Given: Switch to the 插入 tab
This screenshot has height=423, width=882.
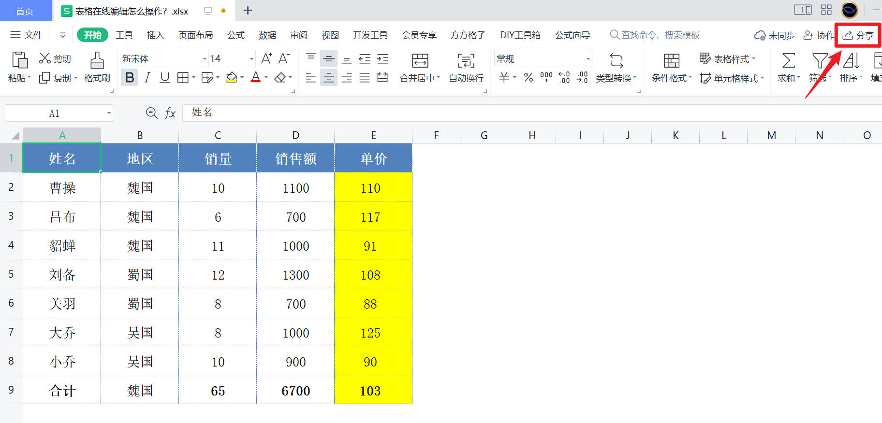Looking at the screenshot, I should pyautogui.click(x=156, y=35).
